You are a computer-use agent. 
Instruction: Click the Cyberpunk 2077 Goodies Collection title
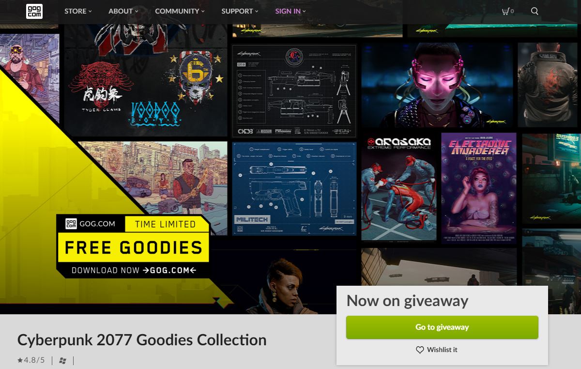[x=142, y=340]
